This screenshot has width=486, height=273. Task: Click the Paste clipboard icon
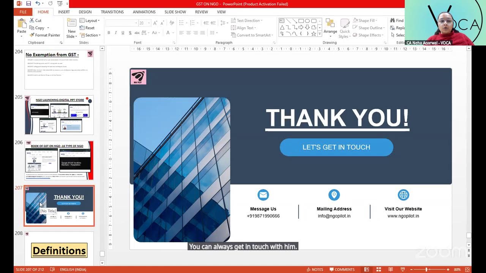point(22,23)
